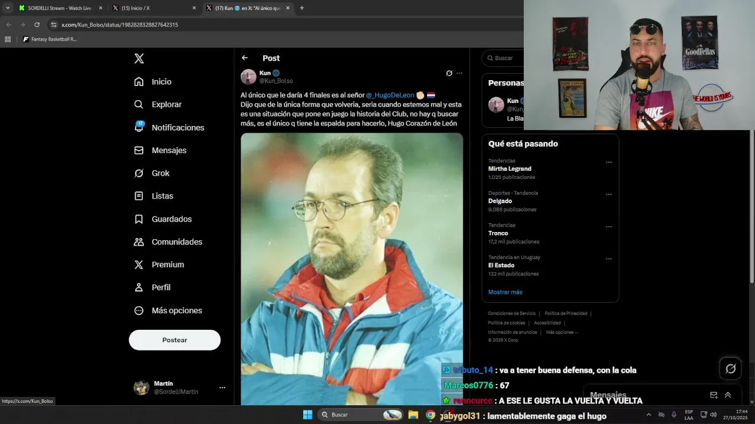Open Chrome apps grid icon
Image resolution: width=755 pixels, height=424 pixels.
pyautogui.click(x=8, y=39)
